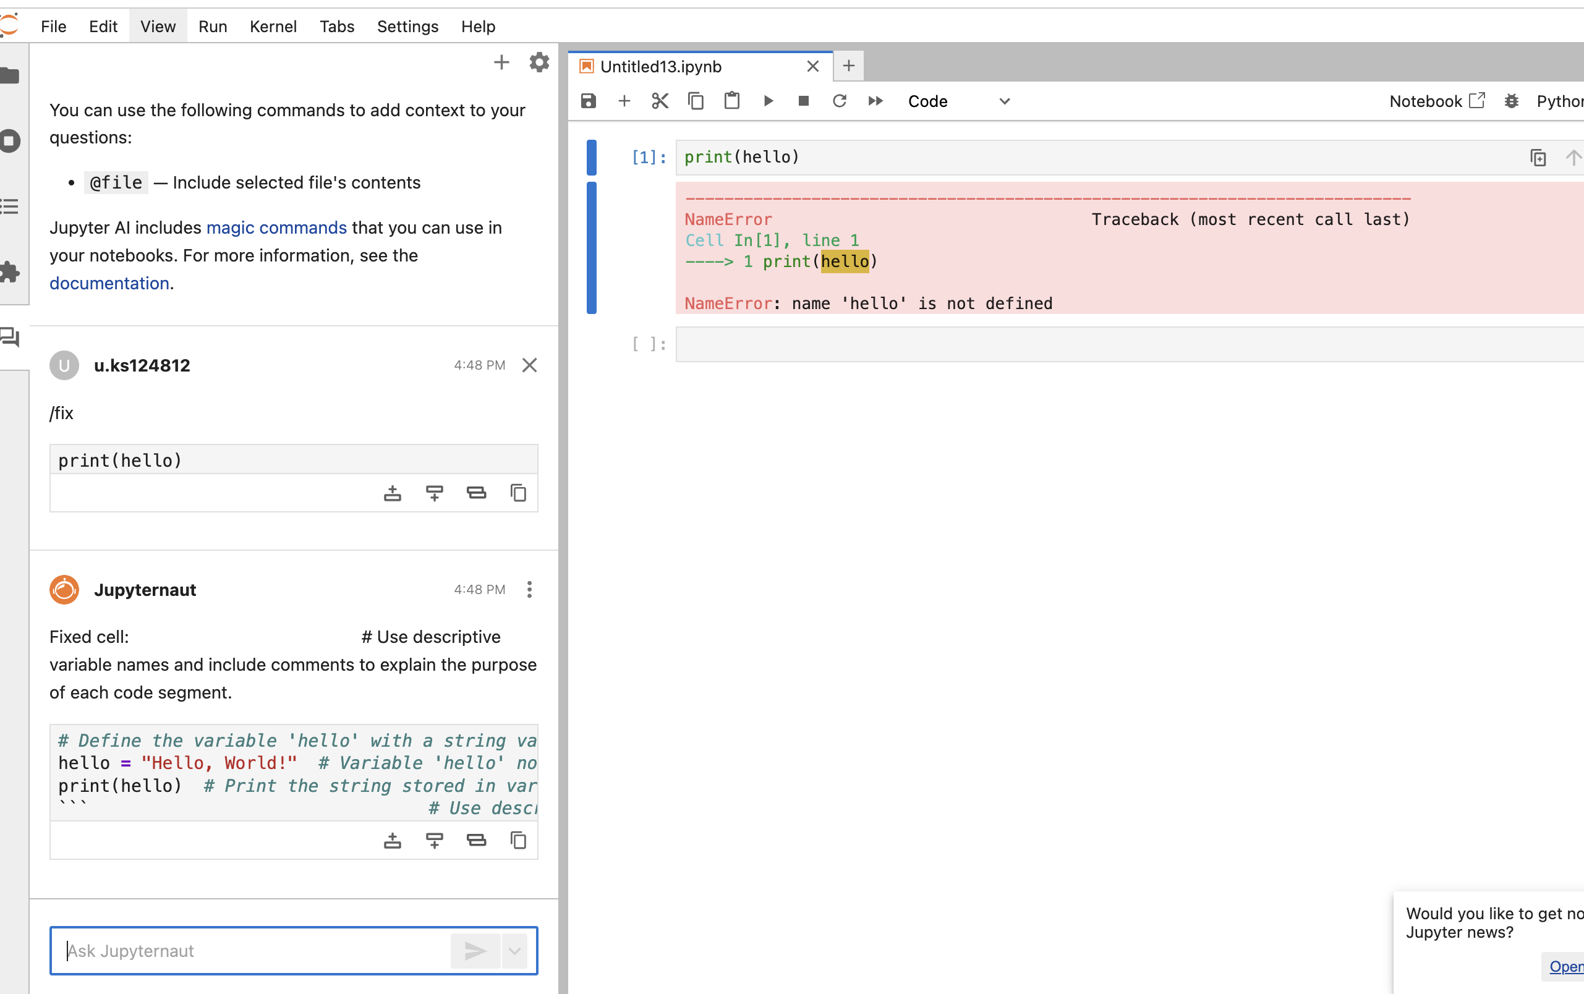This screenshot has height=994, width=1584.
Task: Open the View menu
Action: (x=158, y=27)
